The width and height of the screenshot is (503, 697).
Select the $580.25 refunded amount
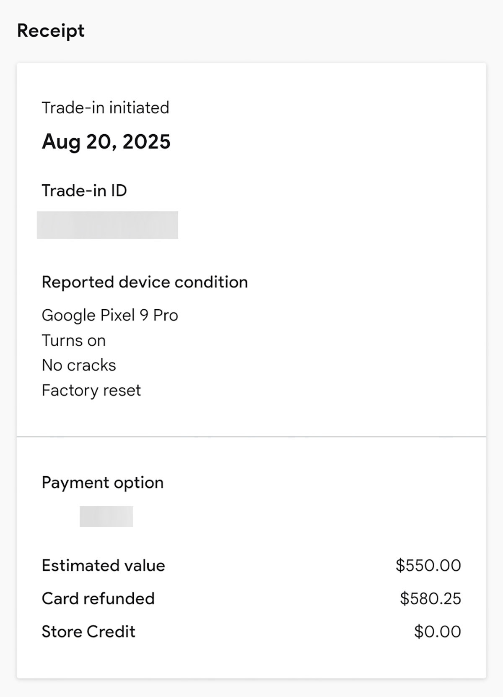pos(430,598)
